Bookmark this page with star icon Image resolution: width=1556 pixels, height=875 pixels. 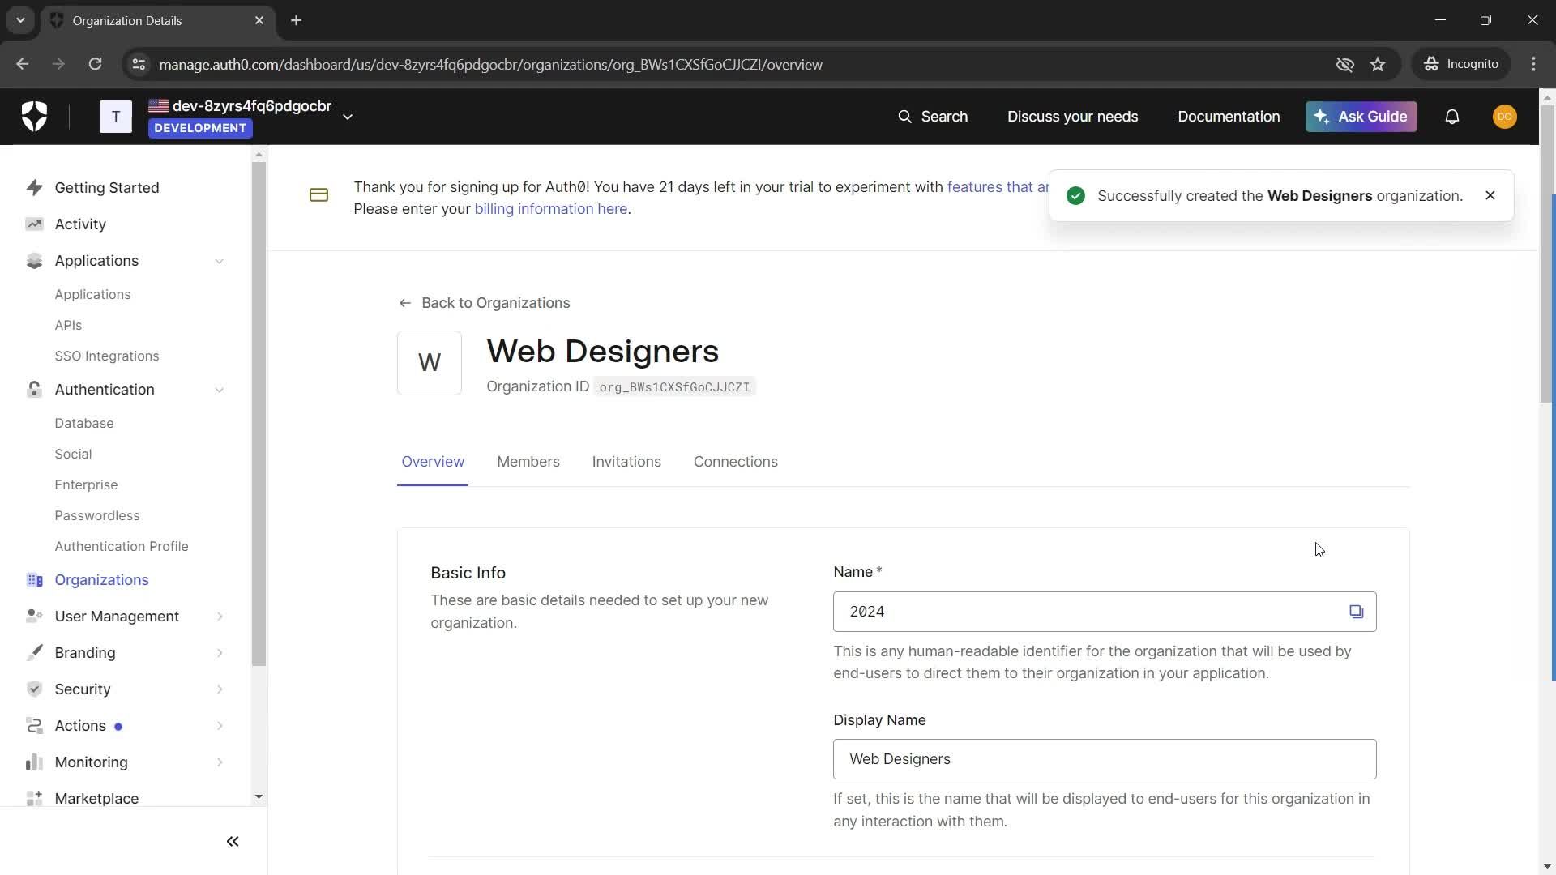[x=1378, y=64]
